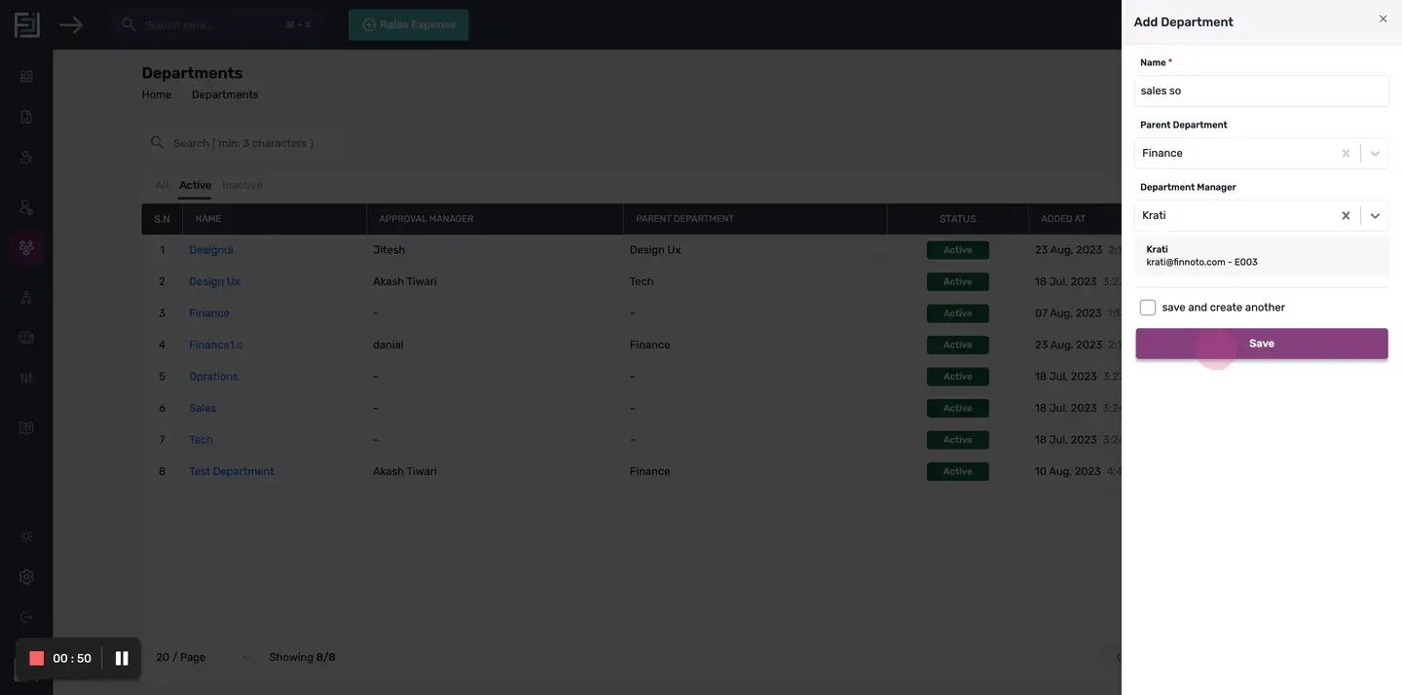The height and width of the screenshot is (695, 1402).
Task: Select the highlighted departments icon in sidebar
Action: (26, 247)
